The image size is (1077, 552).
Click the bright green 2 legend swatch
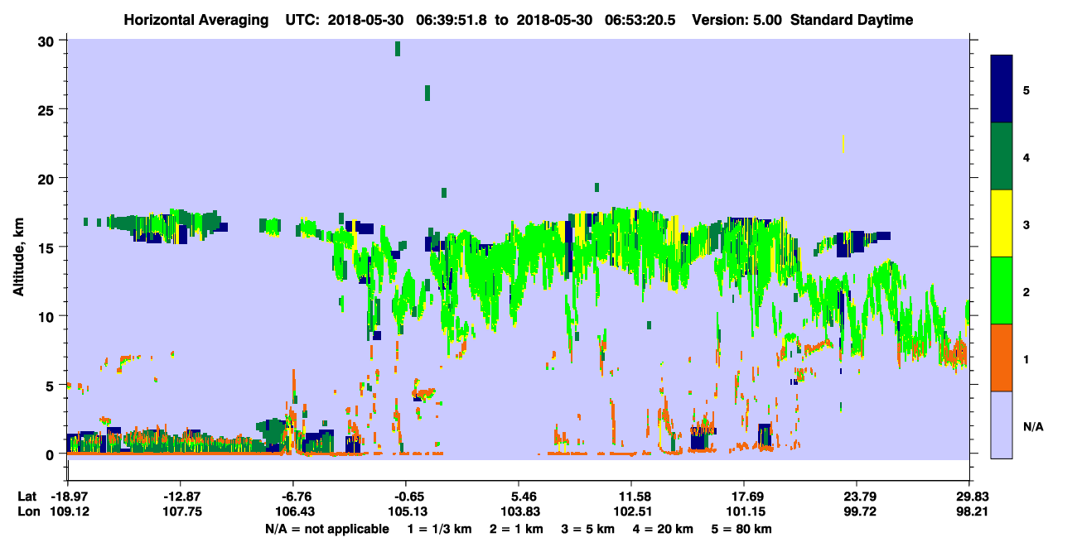[1002, 290]
